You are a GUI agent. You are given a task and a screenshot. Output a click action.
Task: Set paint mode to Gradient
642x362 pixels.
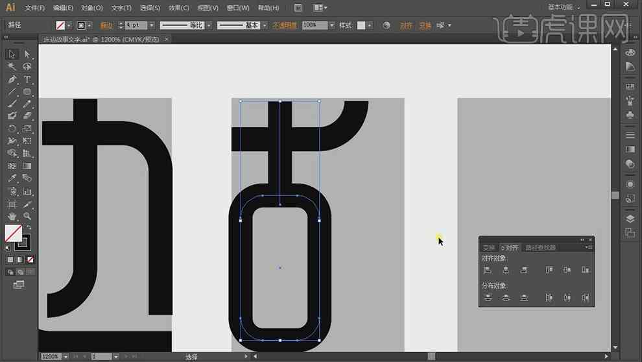[20, 259]
